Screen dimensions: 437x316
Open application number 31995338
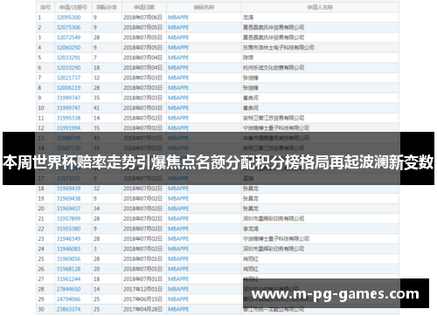coord(68,118)
